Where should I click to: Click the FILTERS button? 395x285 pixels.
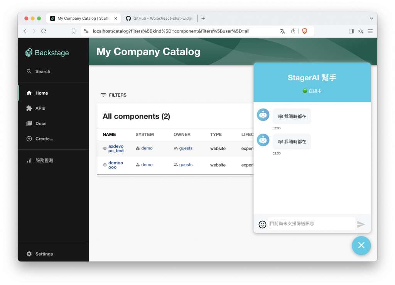pos(114,95)
